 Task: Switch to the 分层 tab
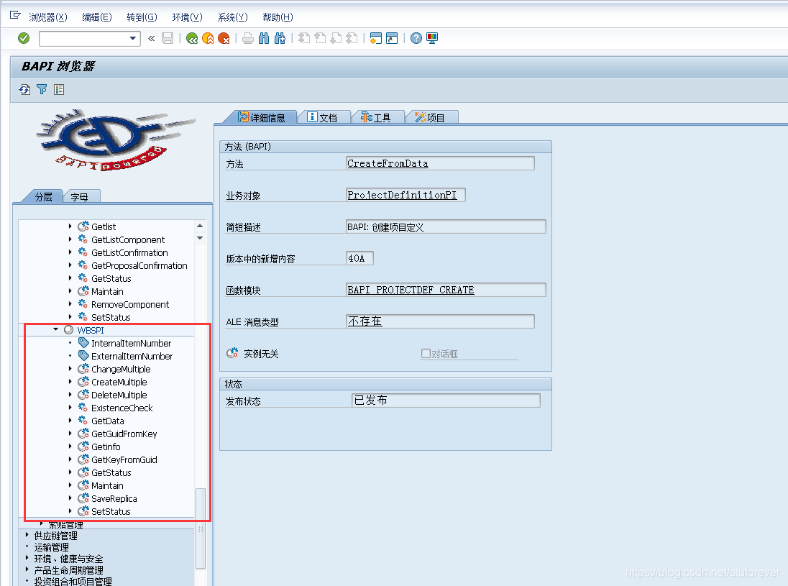43,196
